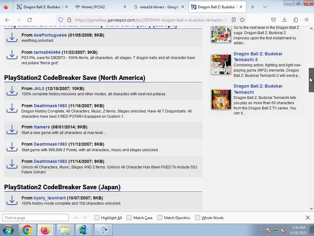Click the scrollbar down arrow

click(311, 209)
